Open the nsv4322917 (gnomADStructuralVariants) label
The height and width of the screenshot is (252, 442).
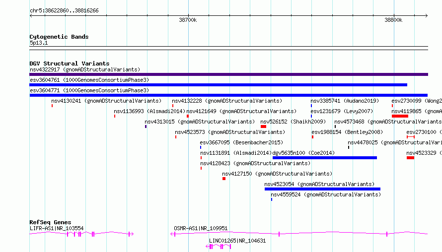[x=85, y=69]
